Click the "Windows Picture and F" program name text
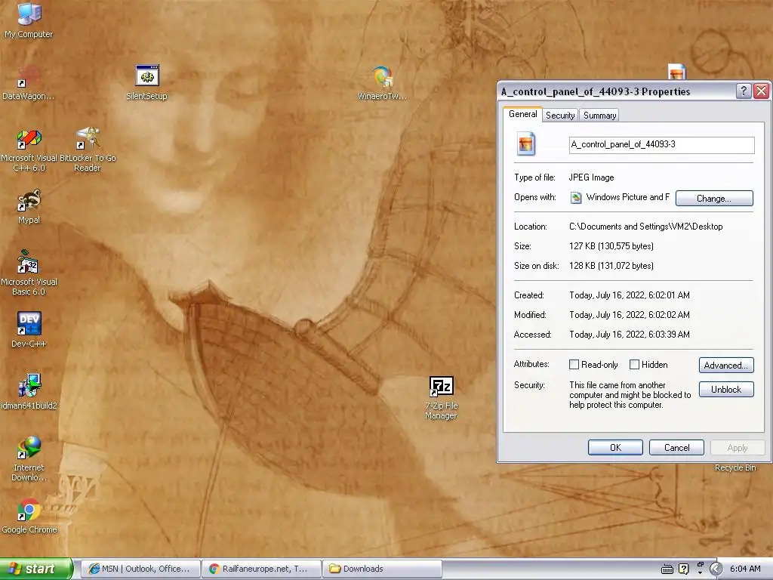This screenshot has height=580, width=773. pos(627,197)
